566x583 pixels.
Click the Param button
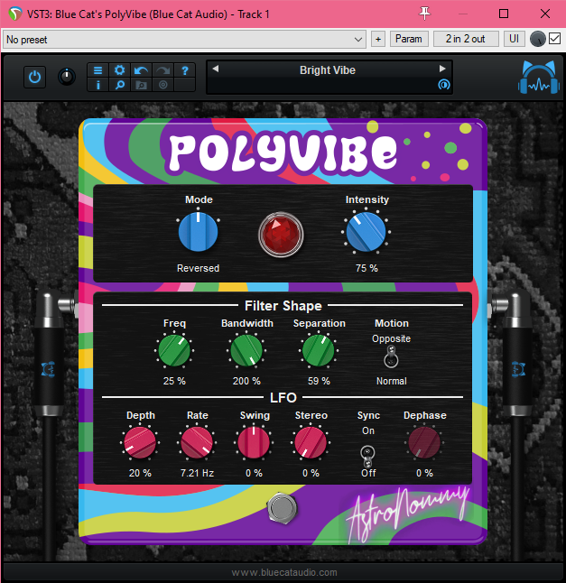coord(409,39)
